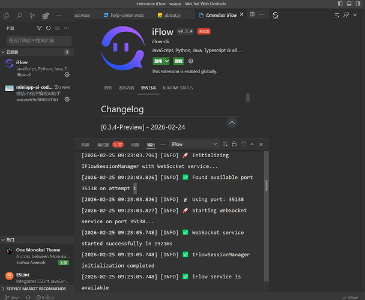Open dropdown arrow beside the green Disable button
Image resolution: width=365 pixels, height=300 pixels.
(x=167, y=61)
